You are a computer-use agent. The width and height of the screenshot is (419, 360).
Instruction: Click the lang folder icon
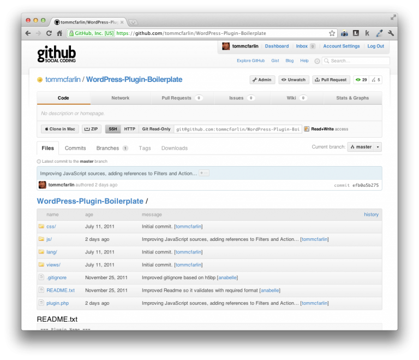point(41,252)
